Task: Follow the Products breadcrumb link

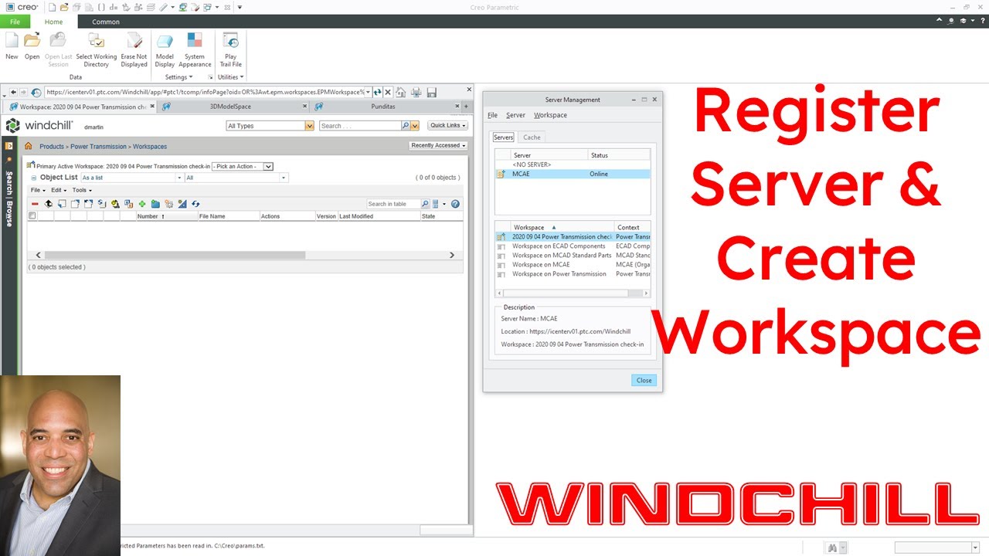Action: 52,146
